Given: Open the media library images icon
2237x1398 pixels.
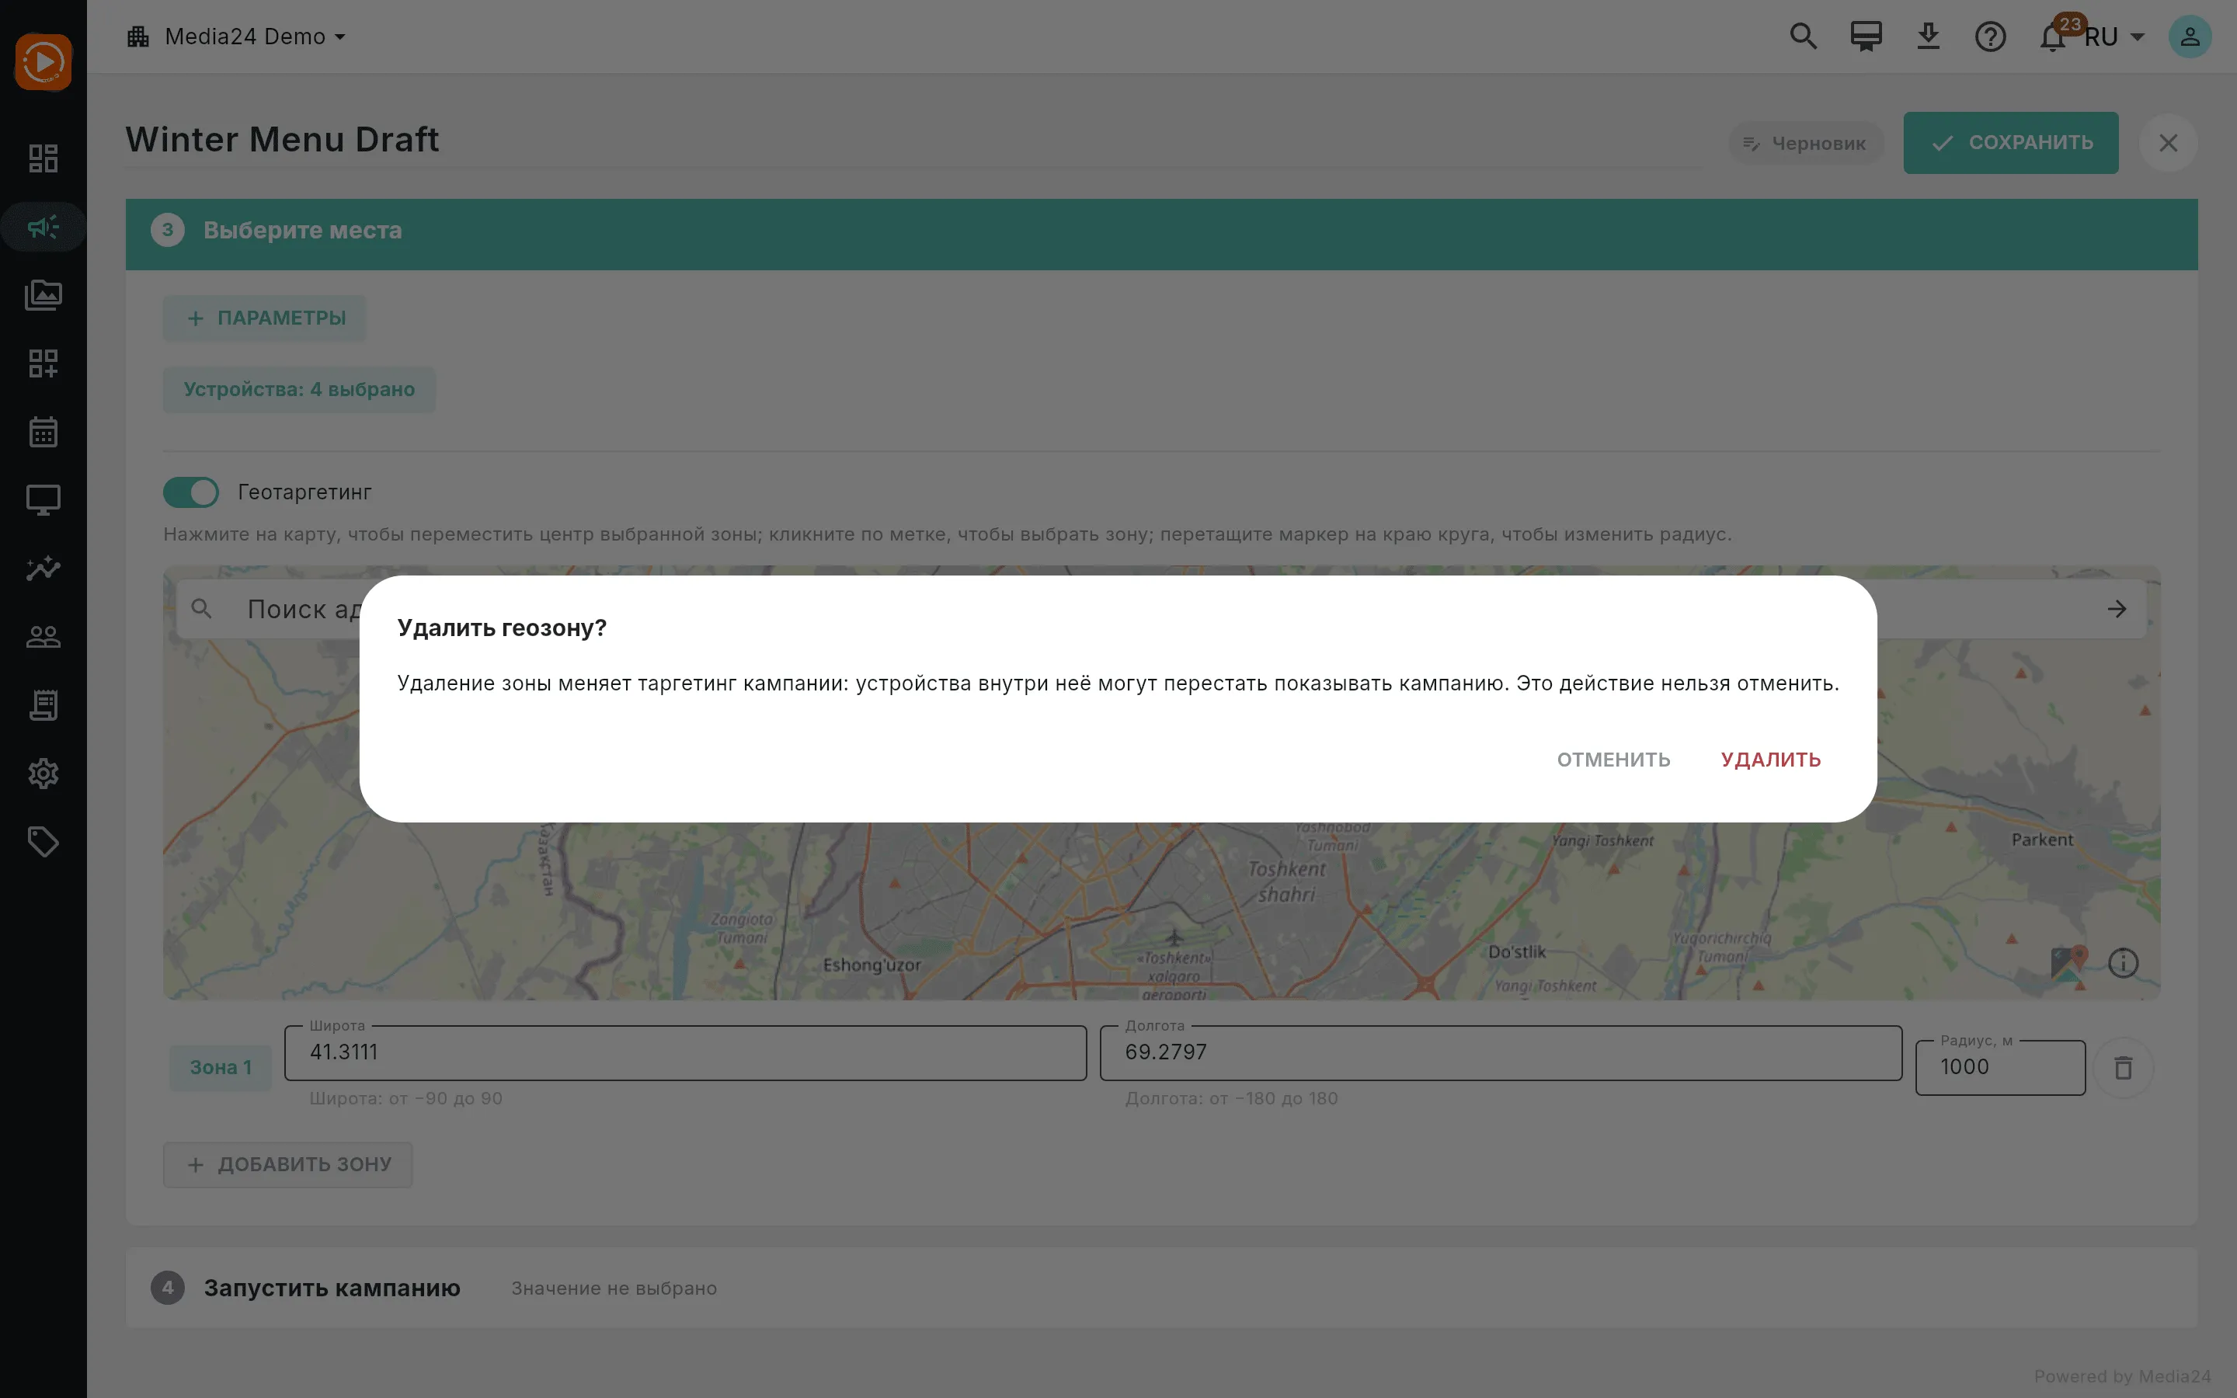Looking at the screenshot, I should [x=43, y=295].
